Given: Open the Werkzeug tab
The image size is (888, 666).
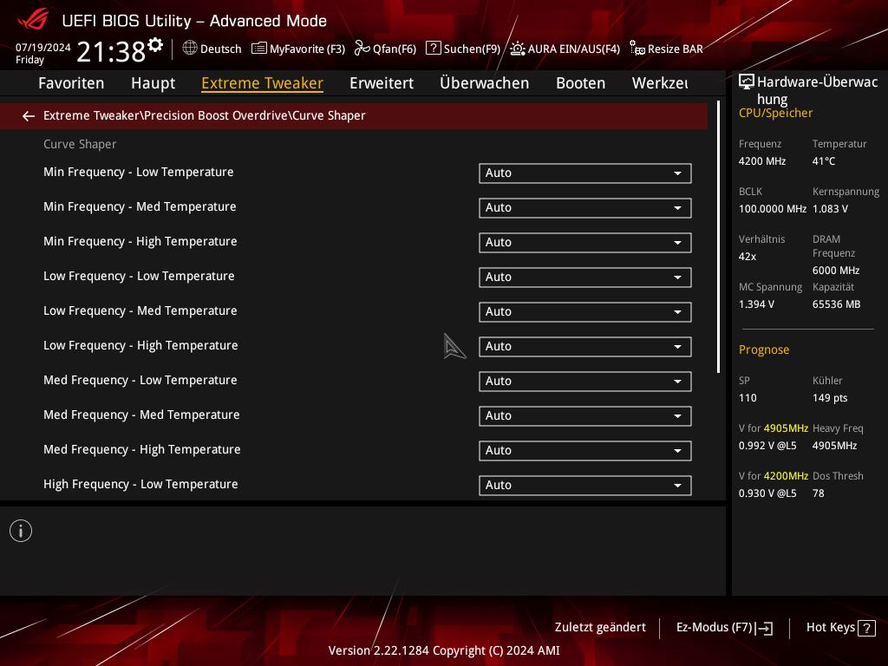Looking at the screenshot, I should tap(660, 83).
